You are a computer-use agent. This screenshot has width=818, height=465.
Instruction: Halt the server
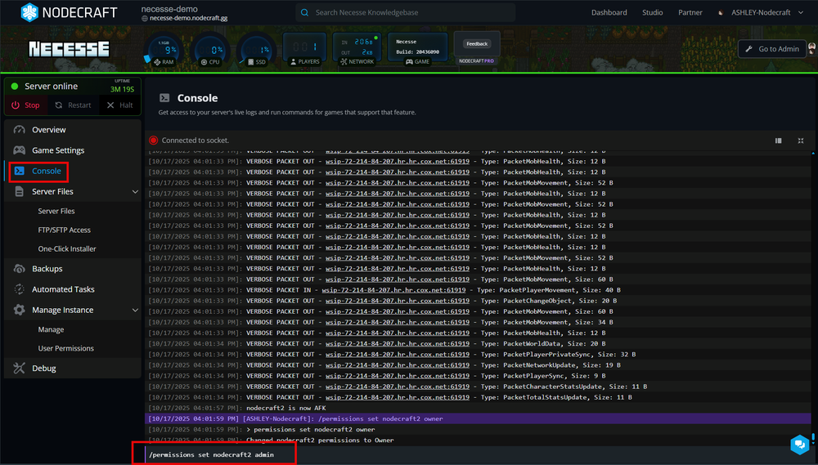119,105
